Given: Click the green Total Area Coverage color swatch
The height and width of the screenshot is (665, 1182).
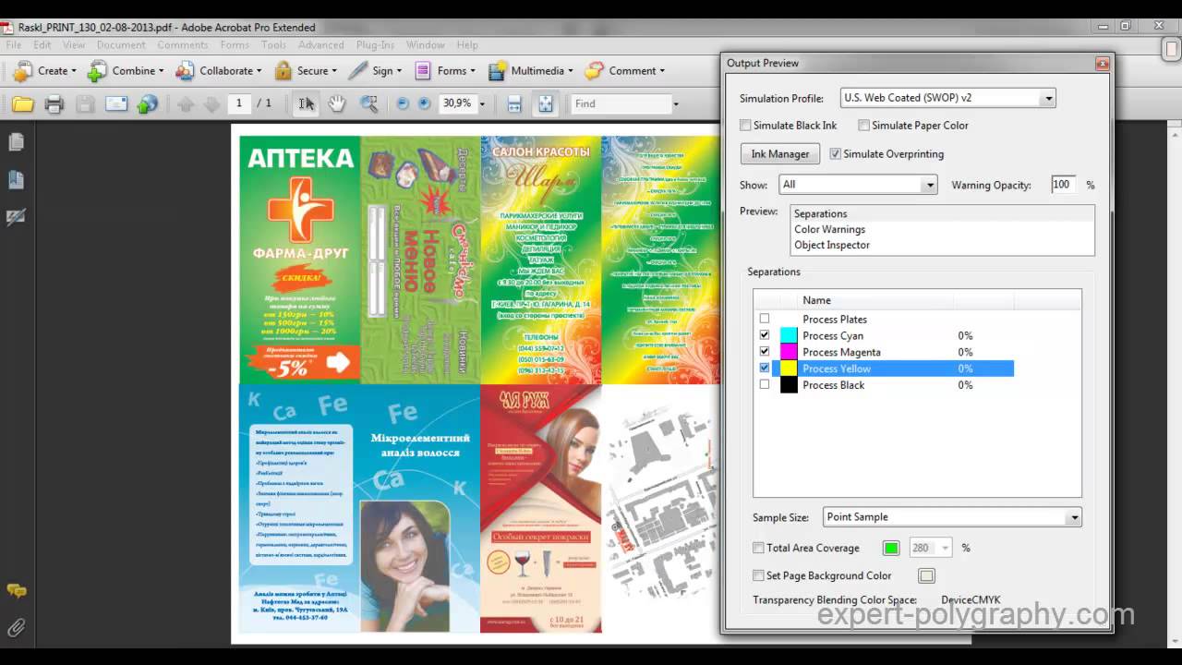Looking at the screenshot, I should point(891,549).
